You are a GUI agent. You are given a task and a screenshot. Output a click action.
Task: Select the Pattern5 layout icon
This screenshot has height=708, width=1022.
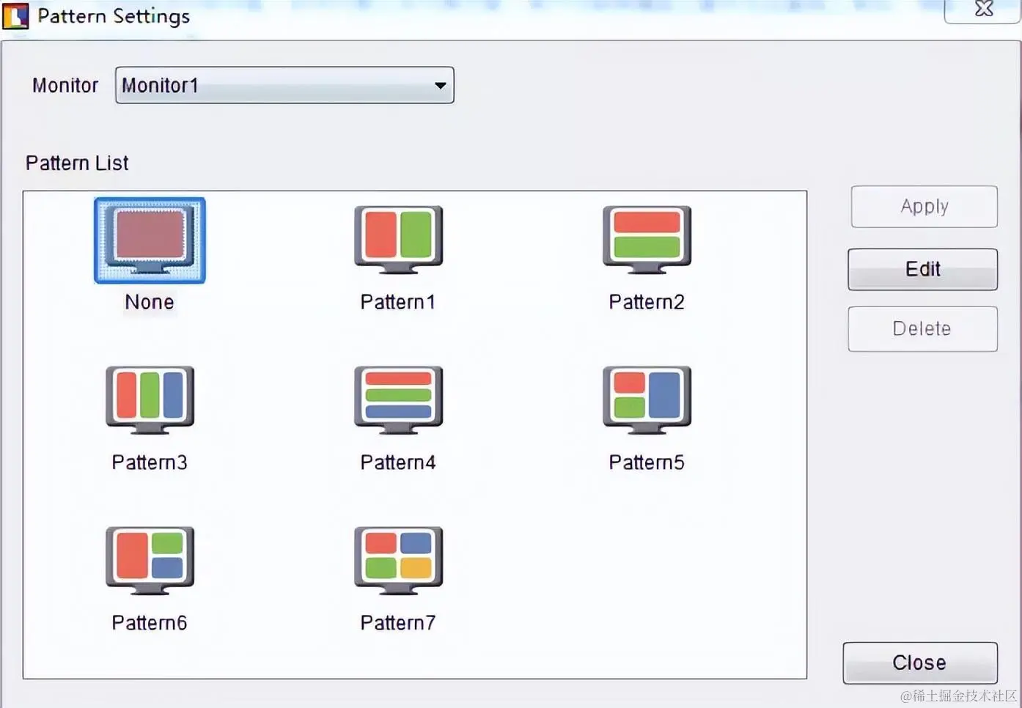coord(647,400)
